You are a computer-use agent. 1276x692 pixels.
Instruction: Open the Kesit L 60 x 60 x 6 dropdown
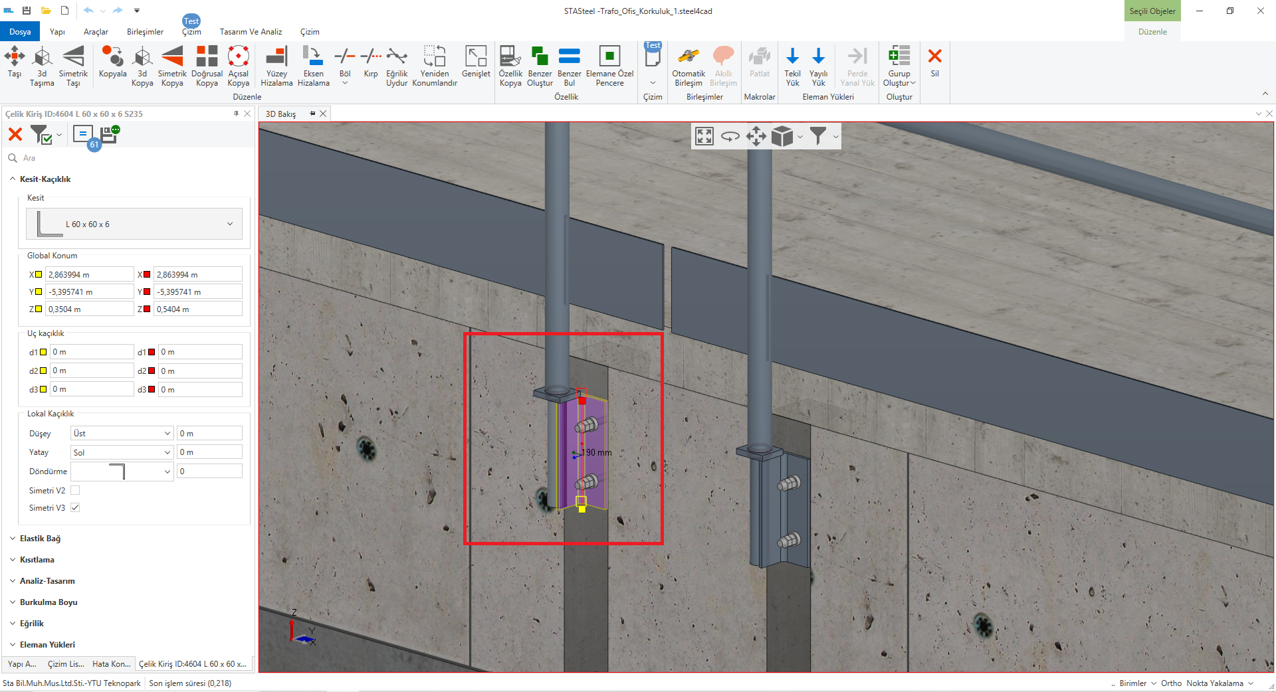pyautogui.click(x=134, y=224)
